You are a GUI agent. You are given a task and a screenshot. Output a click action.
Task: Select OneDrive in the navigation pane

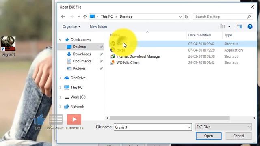pos(78,78)
